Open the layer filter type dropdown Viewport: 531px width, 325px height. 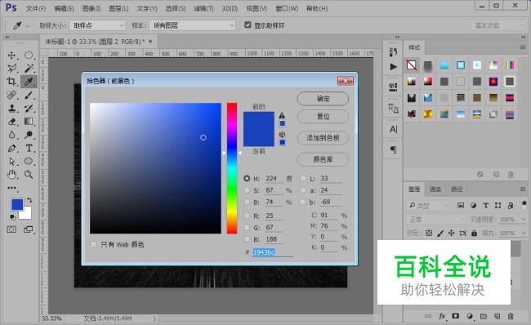(x=428, y=206)
